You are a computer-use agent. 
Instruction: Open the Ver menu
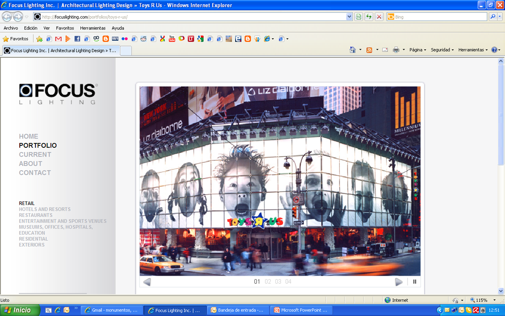47,28
